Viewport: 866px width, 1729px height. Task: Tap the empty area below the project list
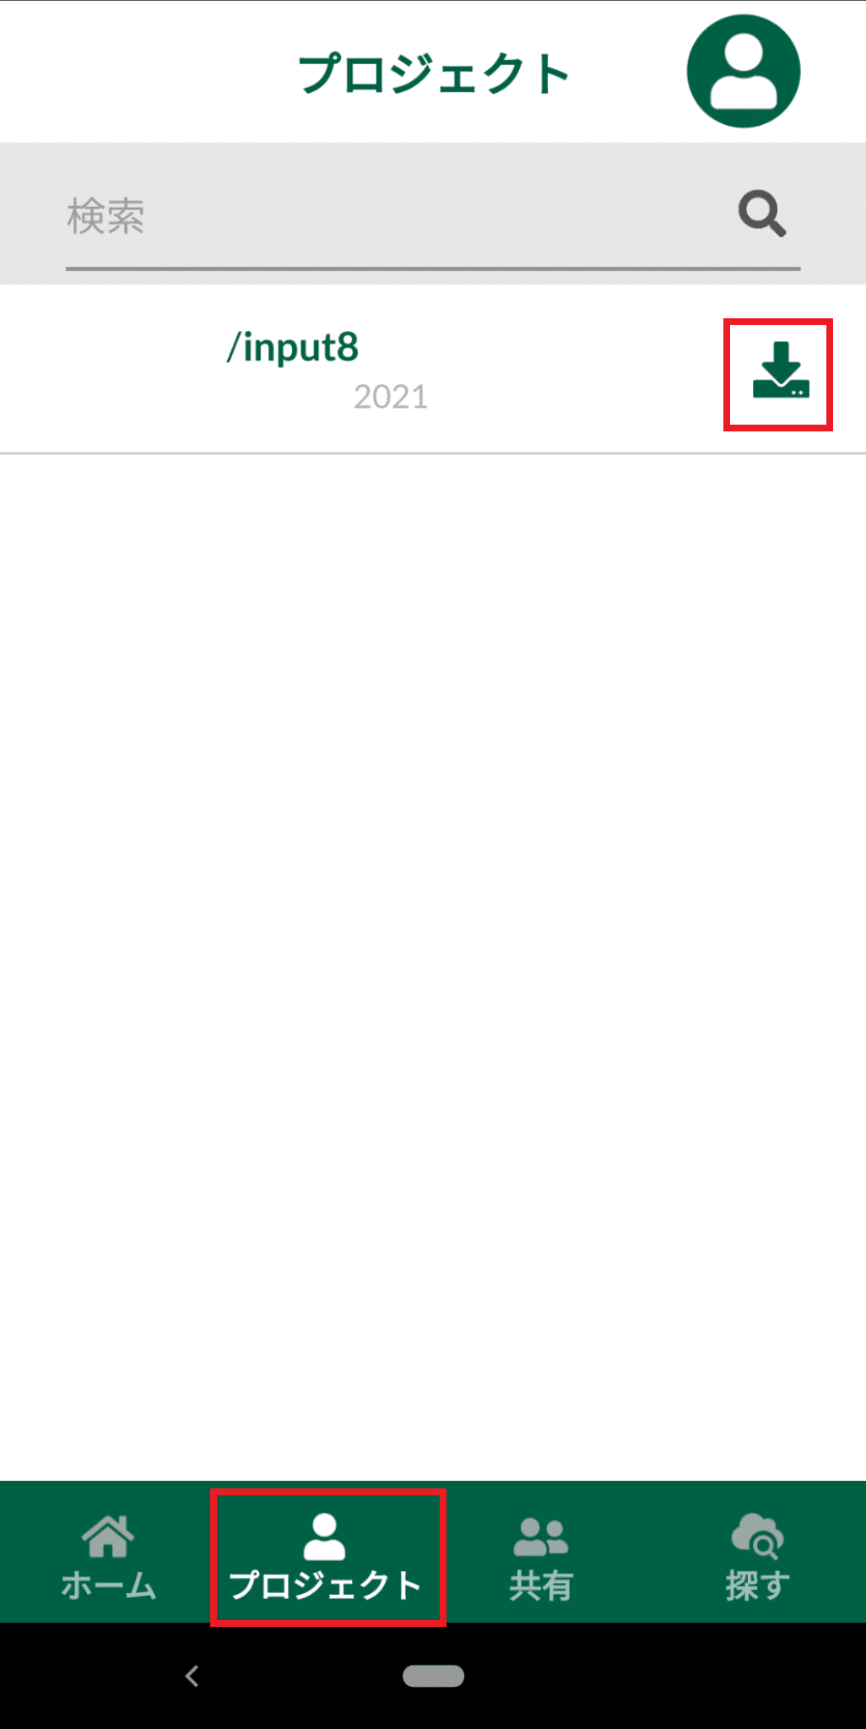(432, 929)
